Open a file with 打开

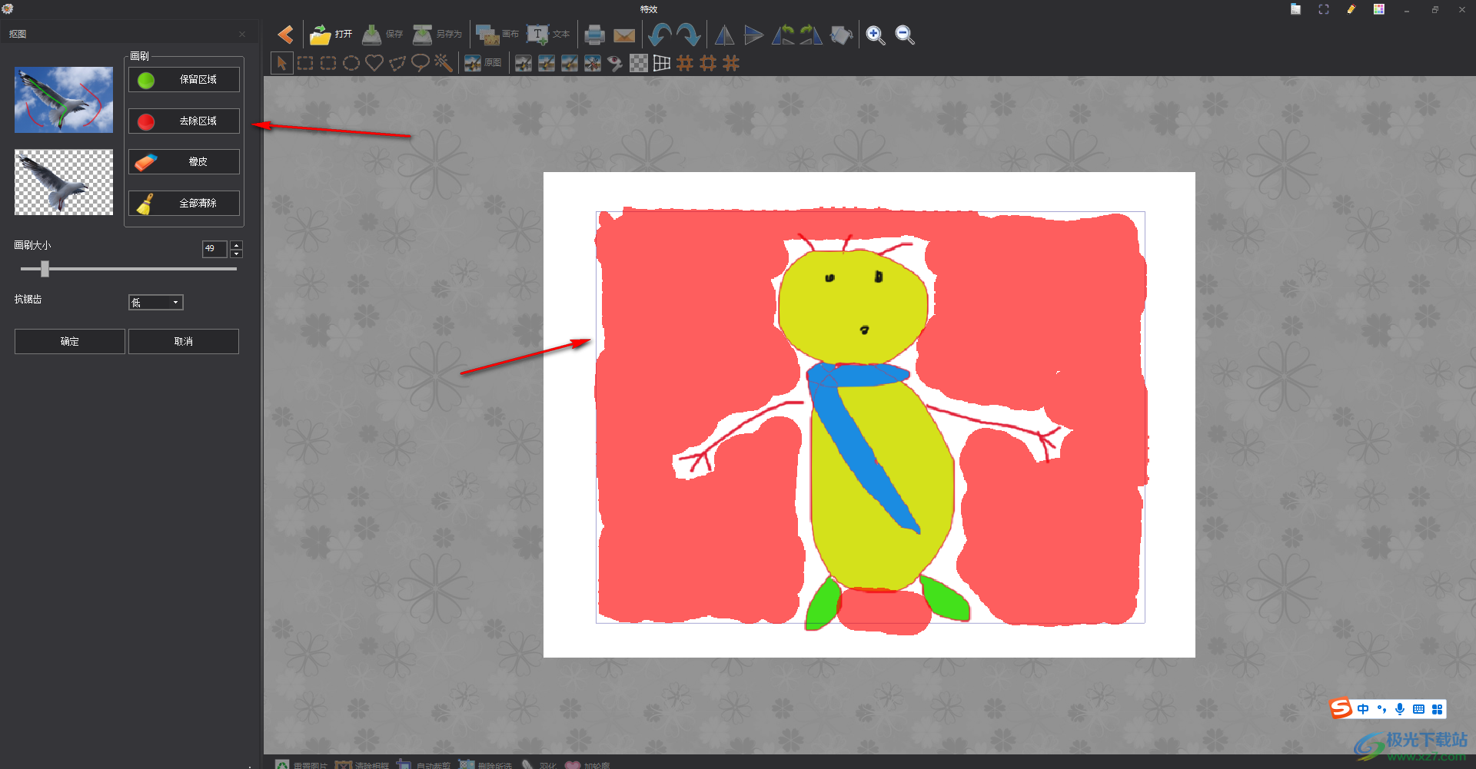tap(331, 35)
